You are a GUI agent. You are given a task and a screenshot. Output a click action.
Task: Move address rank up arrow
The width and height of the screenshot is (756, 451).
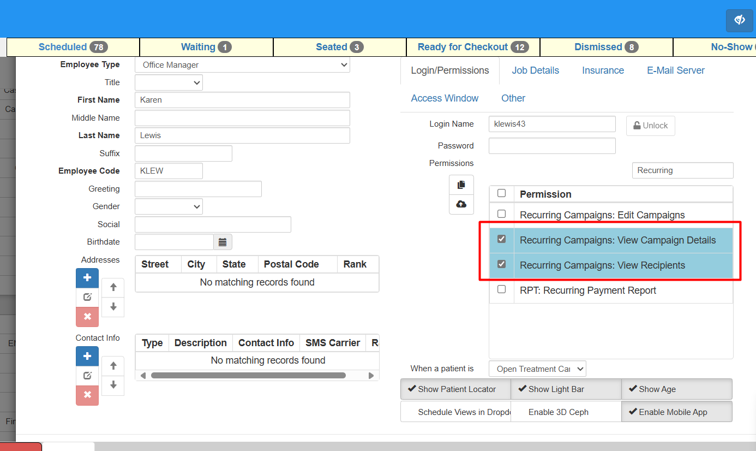tap(113, 287)
